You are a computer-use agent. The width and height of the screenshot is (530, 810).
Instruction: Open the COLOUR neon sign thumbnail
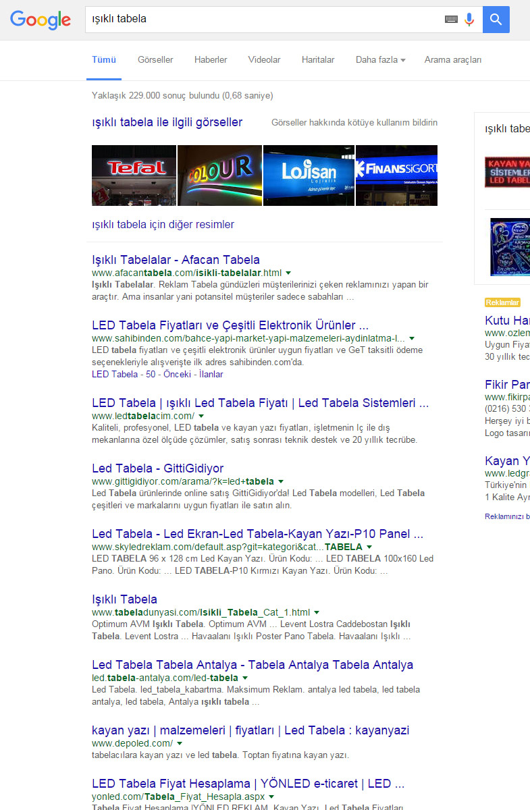tap(219, 175)
